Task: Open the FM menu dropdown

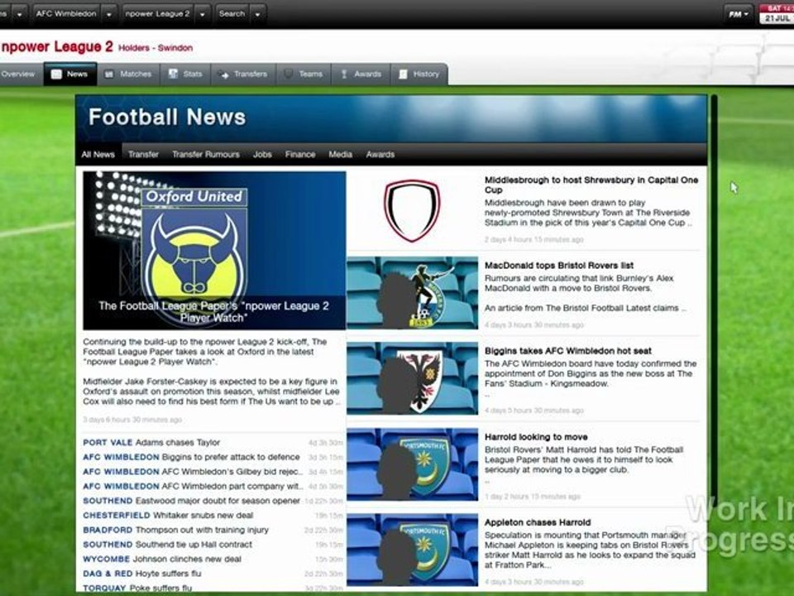Action: click(x=739, y=14)
